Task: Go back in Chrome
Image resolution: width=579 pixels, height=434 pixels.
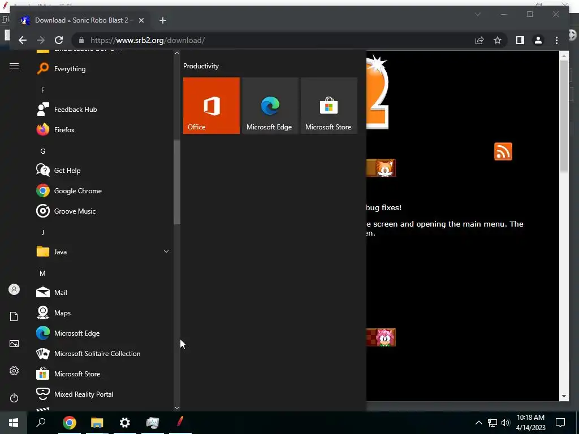Action: click(23, 40)
